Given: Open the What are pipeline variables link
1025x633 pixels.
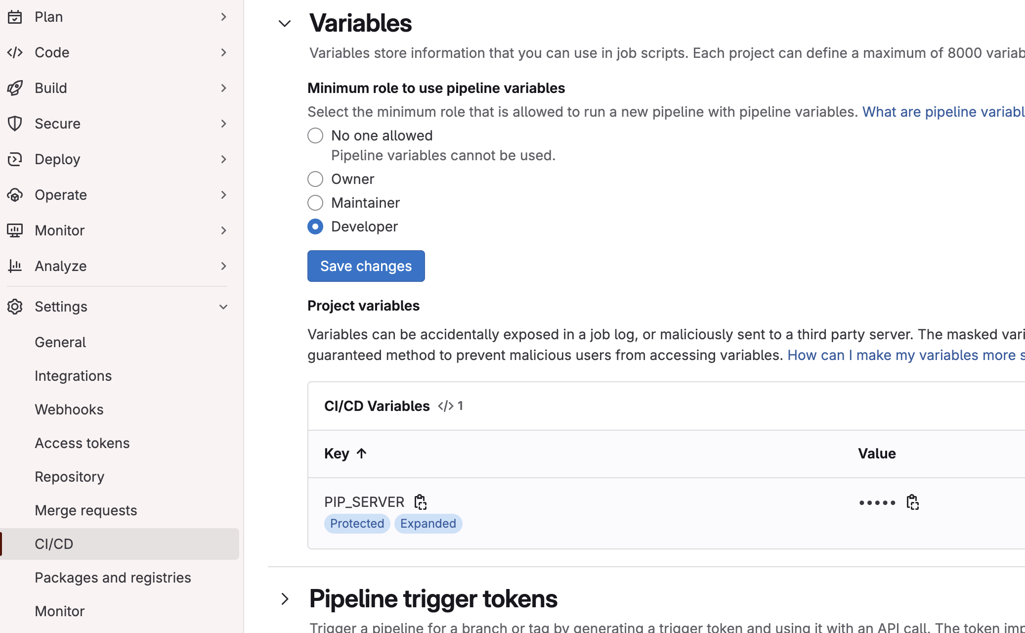Looking at the screenshot, I should pos(943,112).
